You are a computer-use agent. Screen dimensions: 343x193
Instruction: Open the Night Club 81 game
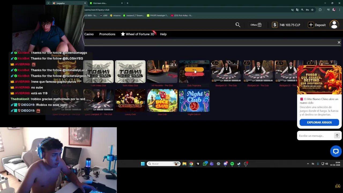194,101
